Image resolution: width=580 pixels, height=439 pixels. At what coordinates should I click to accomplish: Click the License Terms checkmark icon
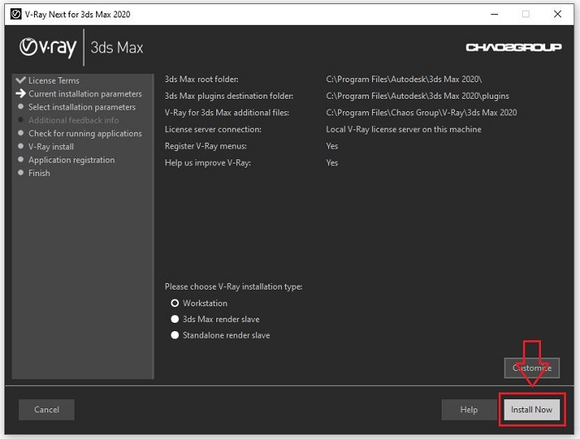click(21, 80)
